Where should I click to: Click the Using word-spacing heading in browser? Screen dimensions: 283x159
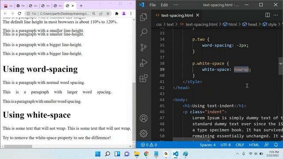point(40,69)
